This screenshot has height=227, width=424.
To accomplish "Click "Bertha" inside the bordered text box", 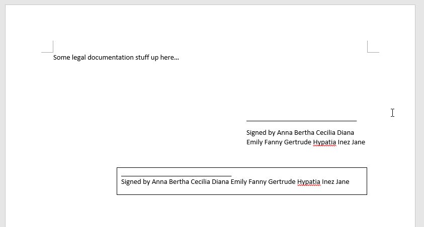I will (179, 182).
